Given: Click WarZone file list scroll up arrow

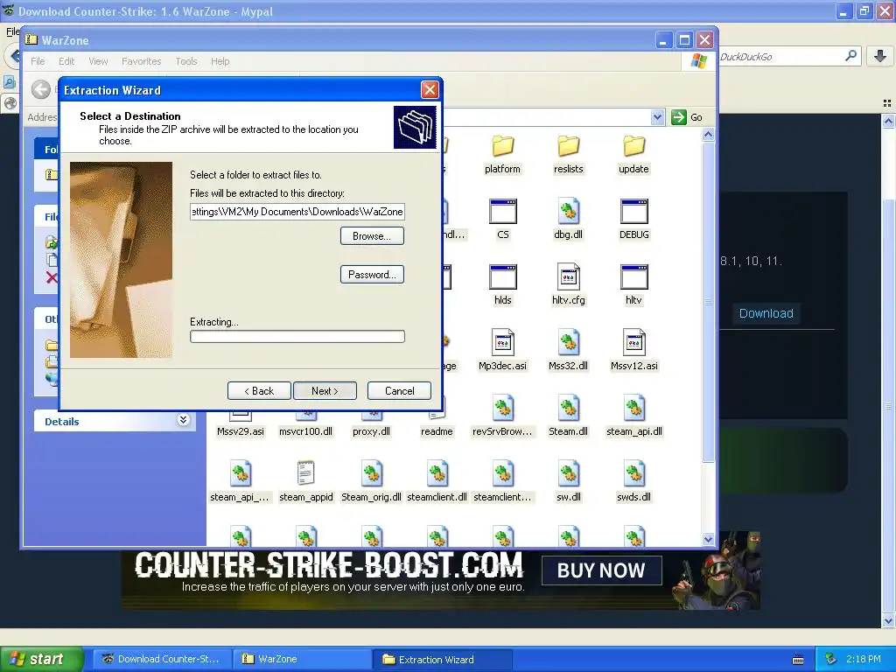Looking at the screenshot, I should (708, 135).
